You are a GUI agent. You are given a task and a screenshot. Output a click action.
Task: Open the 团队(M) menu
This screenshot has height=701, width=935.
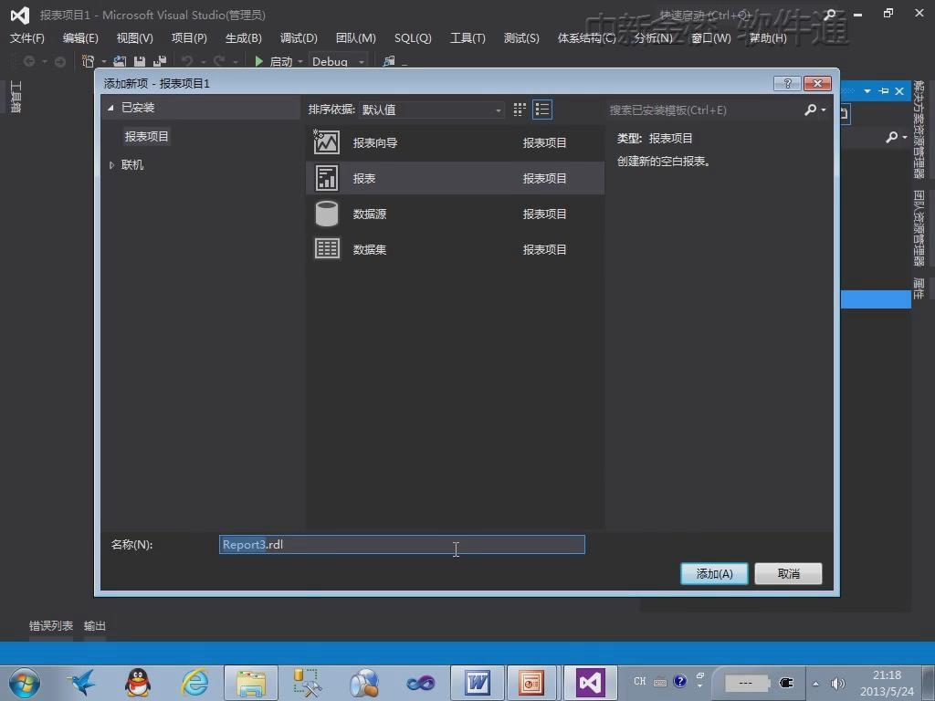click(355, 38)
